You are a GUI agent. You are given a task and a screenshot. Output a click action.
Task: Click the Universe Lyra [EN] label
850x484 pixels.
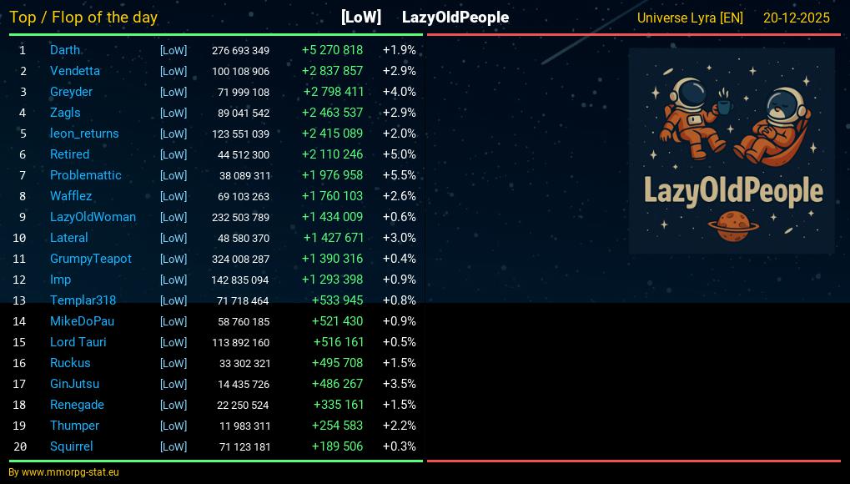[x=690, y=18]
